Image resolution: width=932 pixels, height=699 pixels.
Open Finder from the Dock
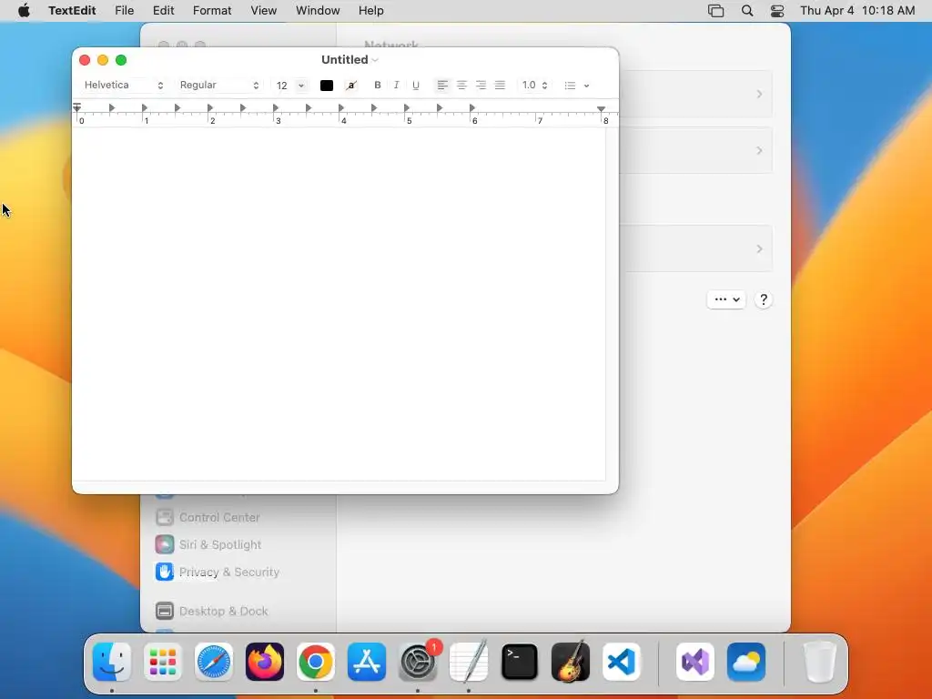coord(112,662)
